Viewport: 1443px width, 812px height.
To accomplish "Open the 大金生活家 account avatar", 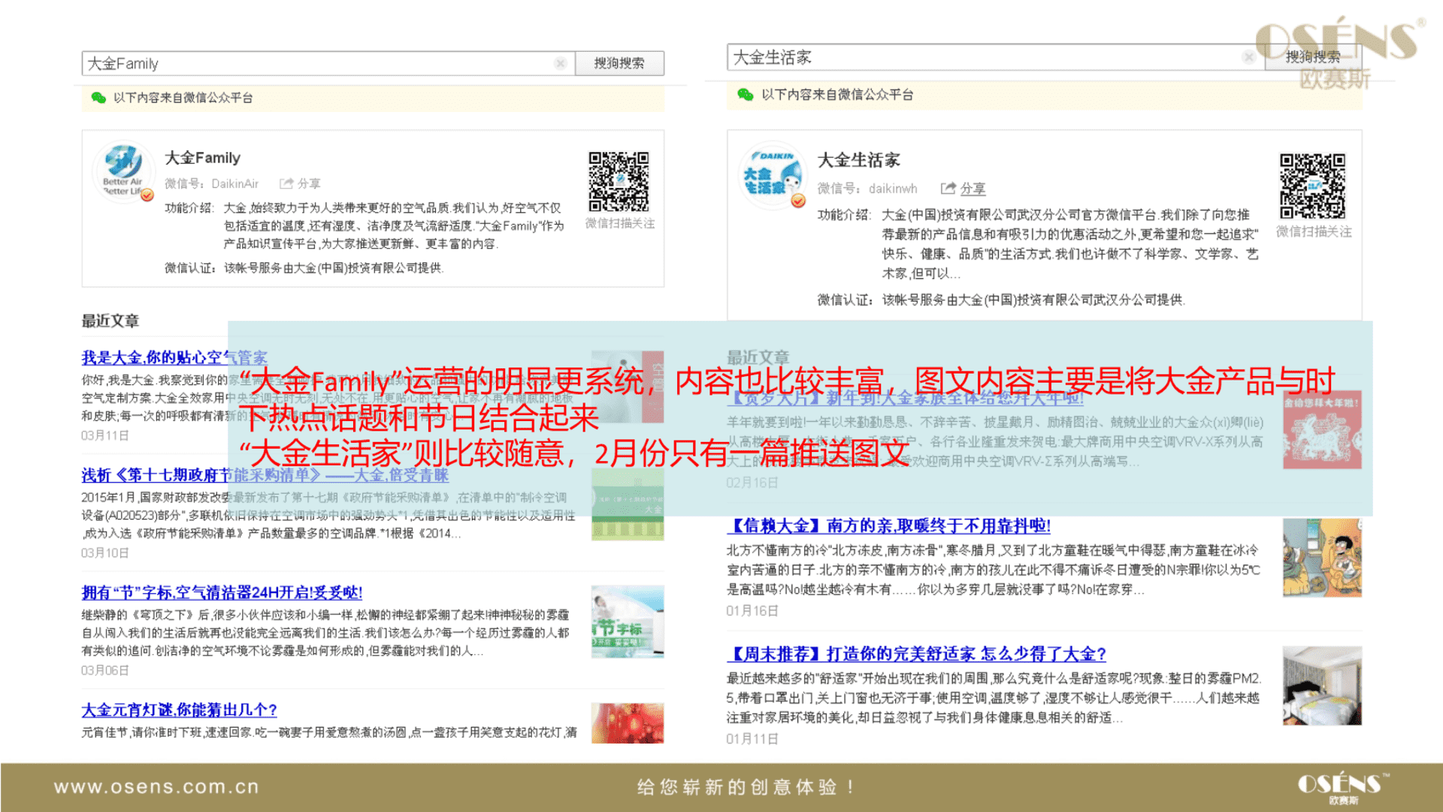I will (x=773, y=174).
